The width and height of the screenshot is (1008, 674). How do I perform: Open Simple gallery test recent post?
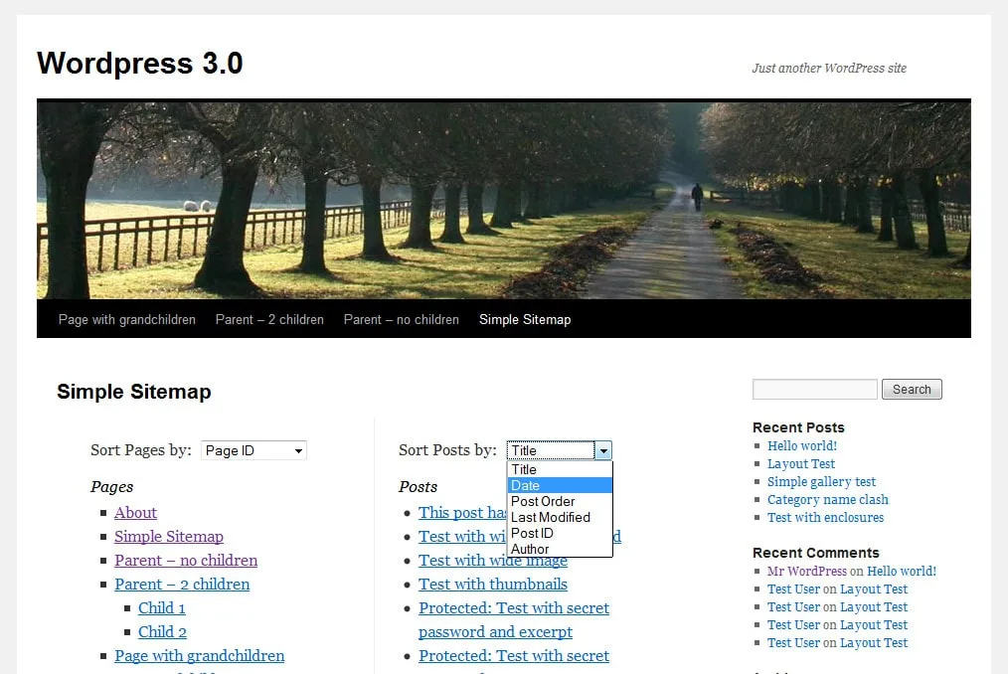tap(821, 482)
